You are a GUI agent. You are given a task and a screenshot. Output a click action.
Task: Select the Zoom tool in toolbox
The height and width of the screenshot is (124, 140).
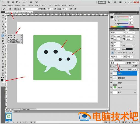(x=3, y=75)
